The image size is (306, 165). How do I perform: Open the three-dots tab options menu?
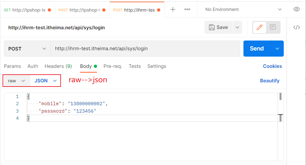point(187,9)
